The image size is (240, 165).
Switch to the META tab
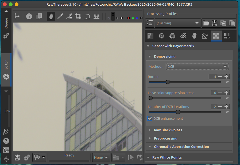click(227, 36)
